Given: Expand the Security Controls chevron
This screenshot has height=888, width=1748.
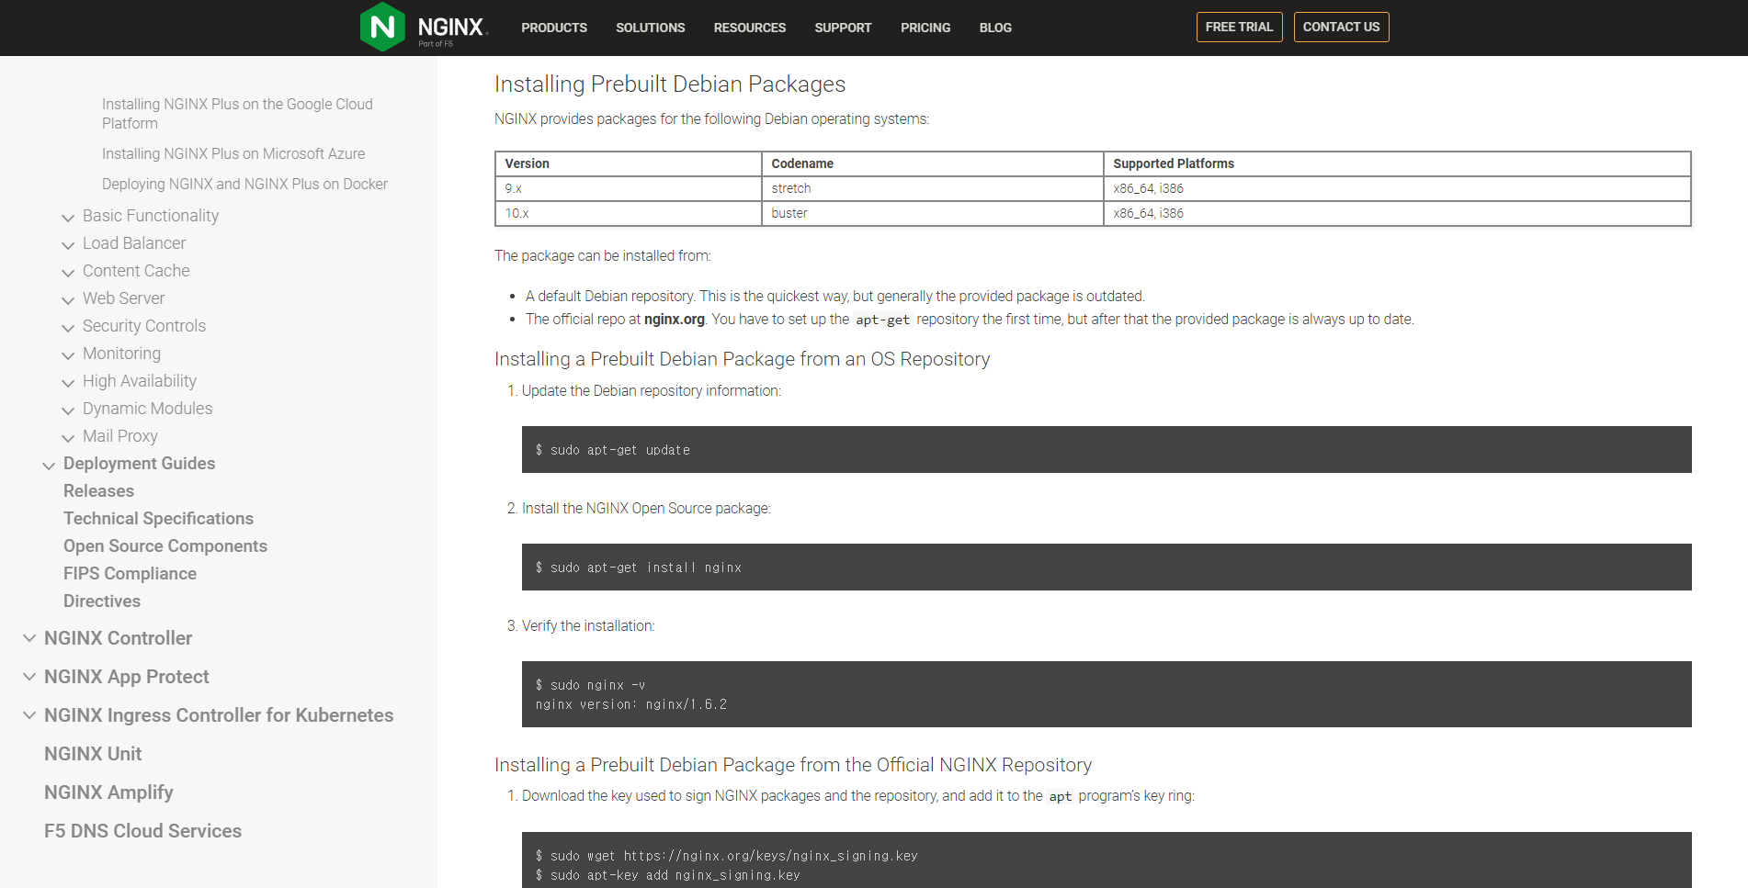Looking at the screenshot, I should coord(68,328).
